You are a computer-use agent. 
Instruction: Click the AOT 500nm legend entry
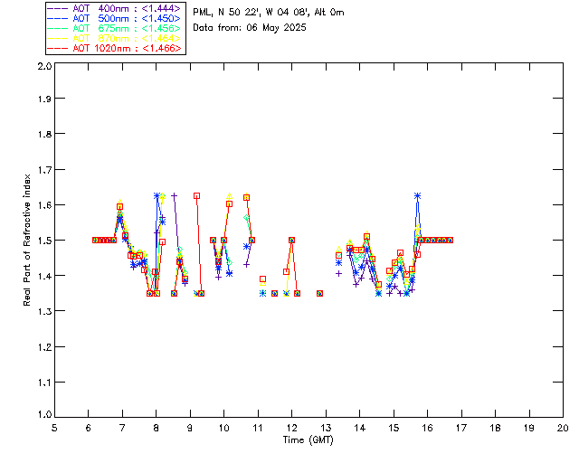click(x=114, y=18)
